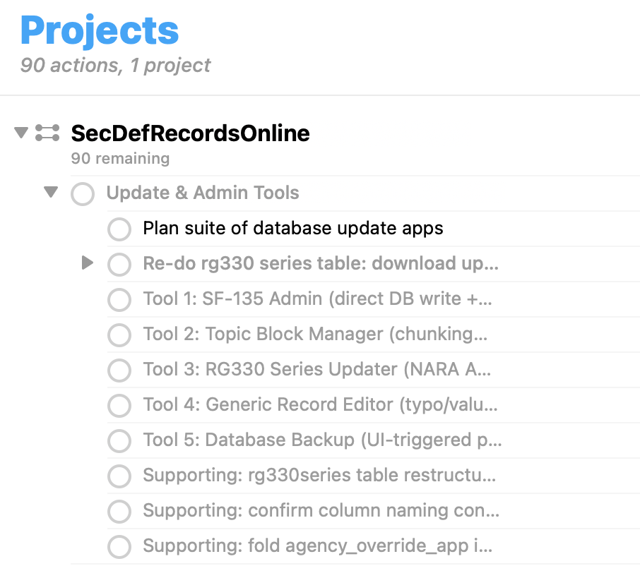
Task: Check the fold agency_override_app circle
Action: tap(119, 546)
